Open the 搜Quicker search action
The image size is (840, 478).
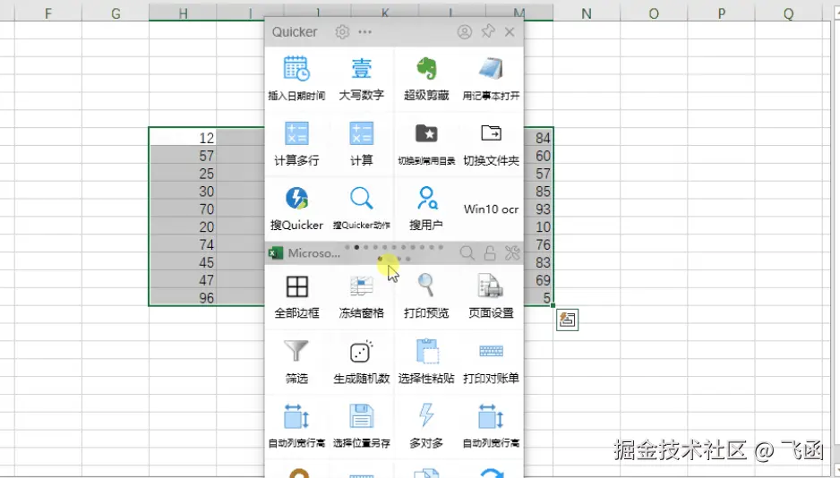point(296,209)
